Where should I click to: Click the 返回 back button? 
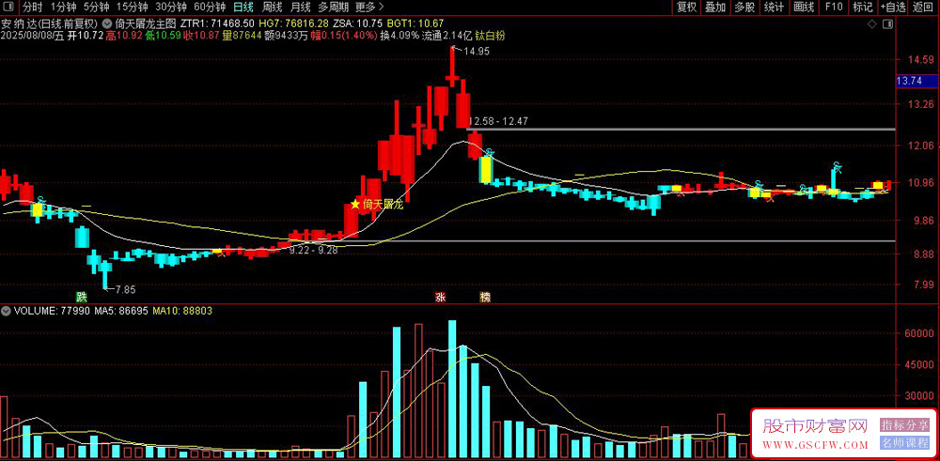(924, 8)
